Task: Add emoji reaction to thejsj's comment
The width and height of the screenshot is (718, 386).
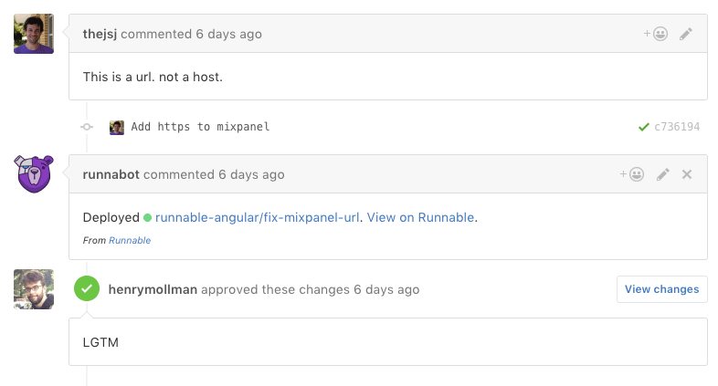Action: click(656, 34)
